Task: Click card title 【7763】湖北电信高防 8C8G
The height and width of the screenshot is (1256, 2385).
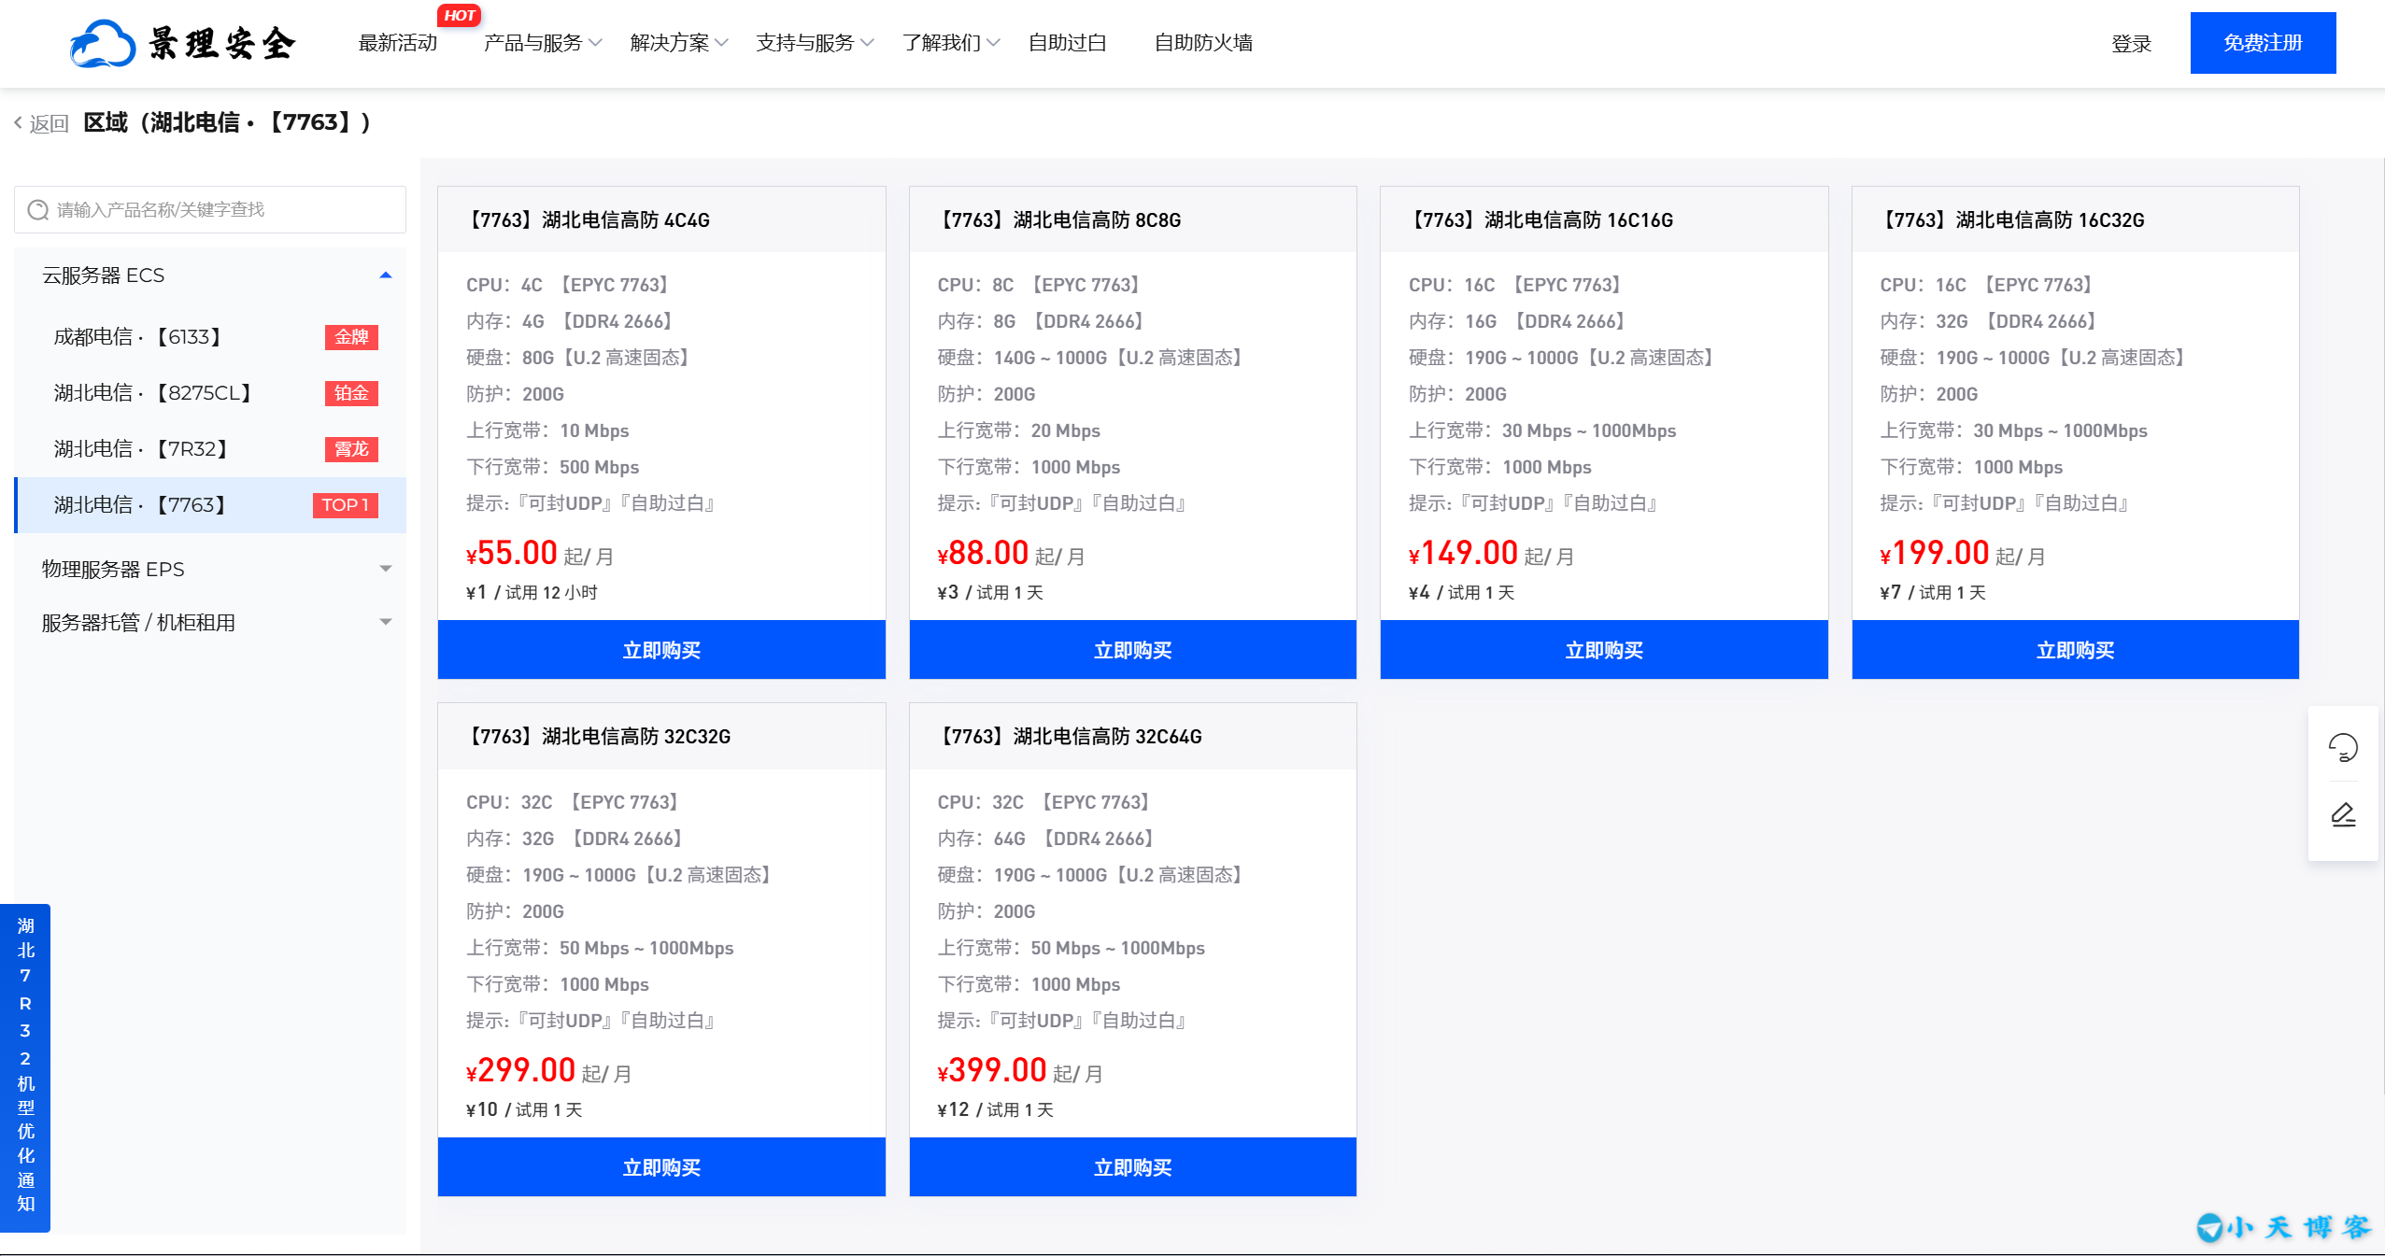Action: pos(1059,220)
